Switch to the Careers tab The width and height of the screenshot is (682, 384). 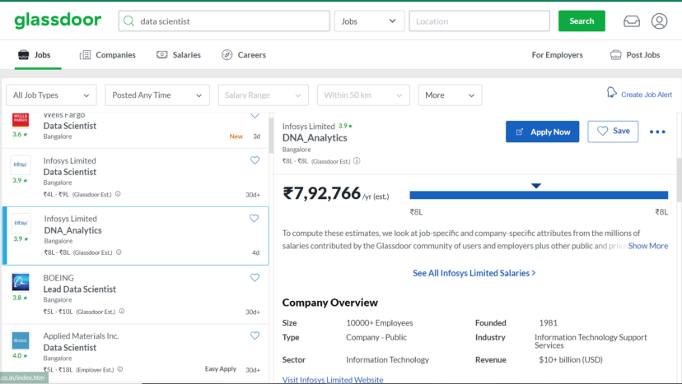244,55
